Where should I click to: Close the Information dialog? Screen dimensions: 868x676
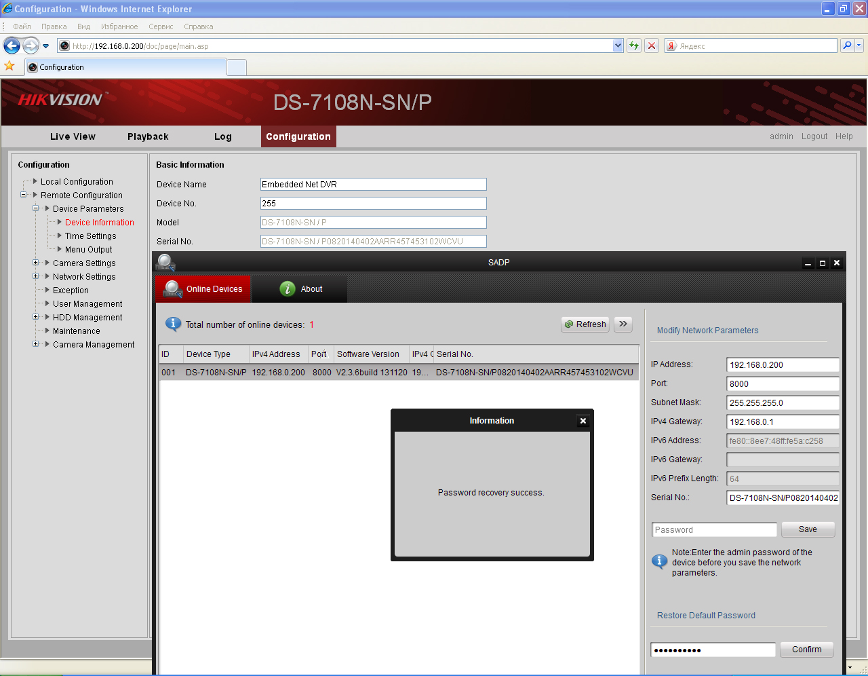(583, 421)
